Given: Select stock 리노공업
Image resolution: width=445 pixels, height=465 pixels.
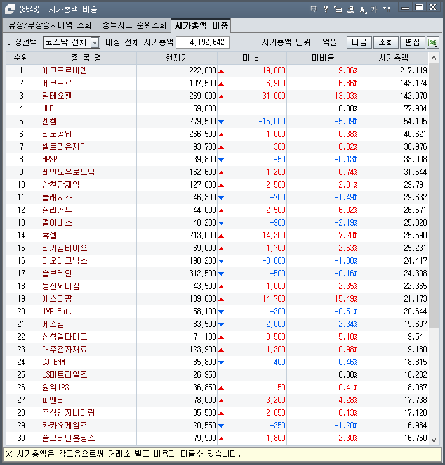Looking at the screenshot, I should (57, 134).
